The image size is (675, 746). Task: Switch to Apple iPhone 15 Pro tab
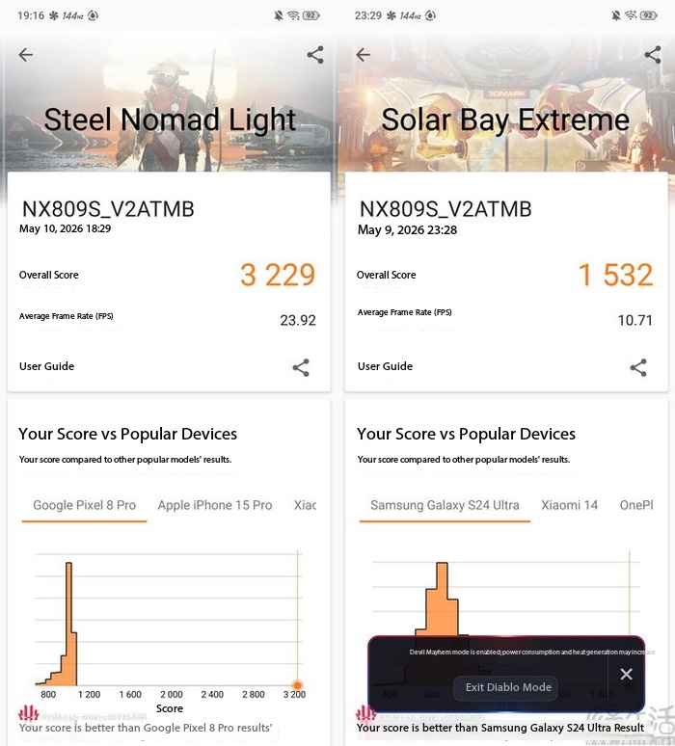pos(215,505)
